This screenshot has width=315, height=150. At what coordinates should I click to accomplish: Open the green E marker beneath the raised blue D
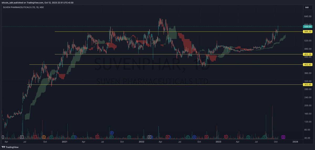coord(112,137)
